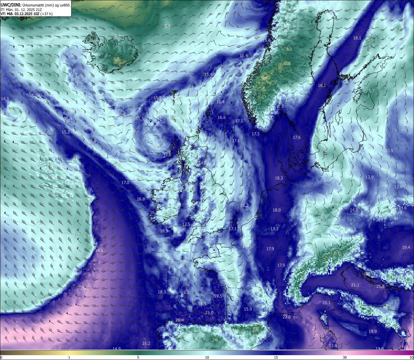
Task: Click the 10 tick on the color scale
Action: (207, 357)
